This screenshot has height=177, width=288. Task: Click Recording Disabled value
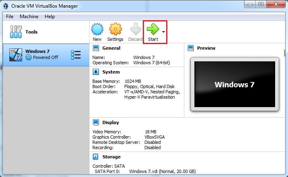(152, 147)
